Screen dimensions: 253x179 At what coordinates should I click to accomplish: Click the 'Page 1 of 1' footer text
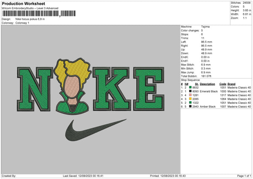(244, 176)
